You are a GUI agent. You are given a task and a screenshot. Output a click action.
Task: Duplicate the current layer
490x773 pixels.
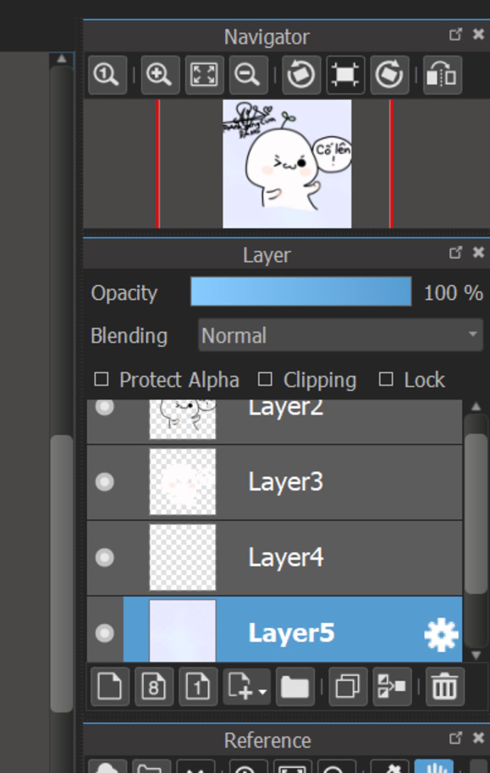348,687
